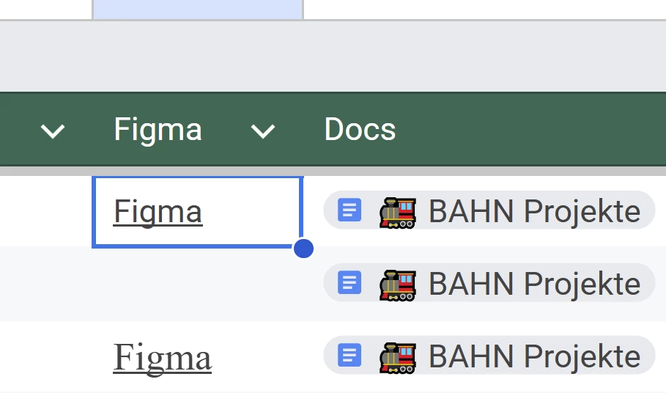
Task: Click the Docs file icon in second BAHN Projekte chip
Action: coord(349,282)
